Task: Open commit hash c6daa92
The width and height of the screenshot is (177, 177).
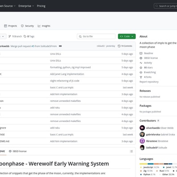Action: point(101,46)
